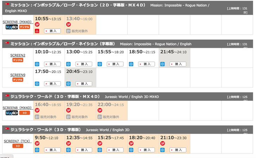
Task: Buy tickets for the 10:55 MX4D showing
Action: pos(52,31)
